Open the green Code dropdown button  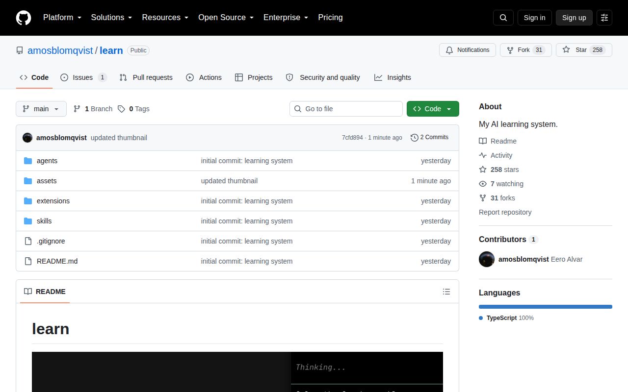click(x=433, y=109)
